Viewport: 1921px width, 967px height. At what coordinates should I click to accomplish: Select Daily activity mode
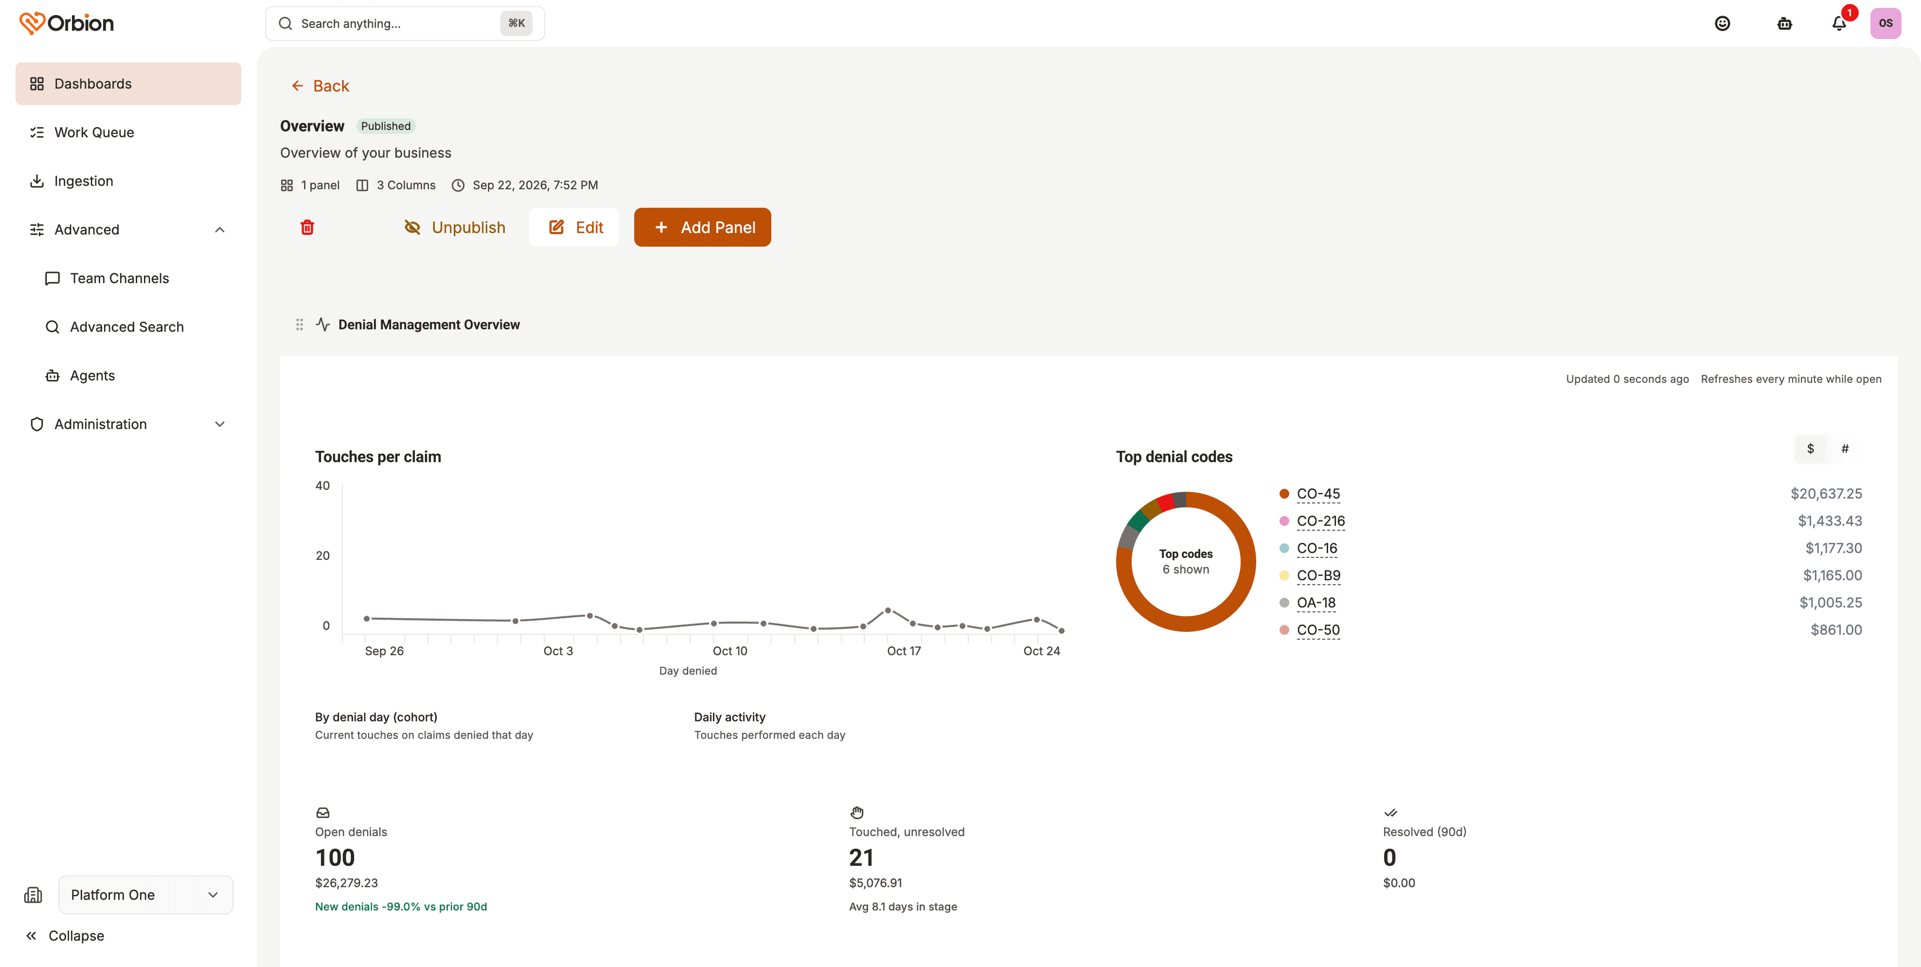pos(769,725)
